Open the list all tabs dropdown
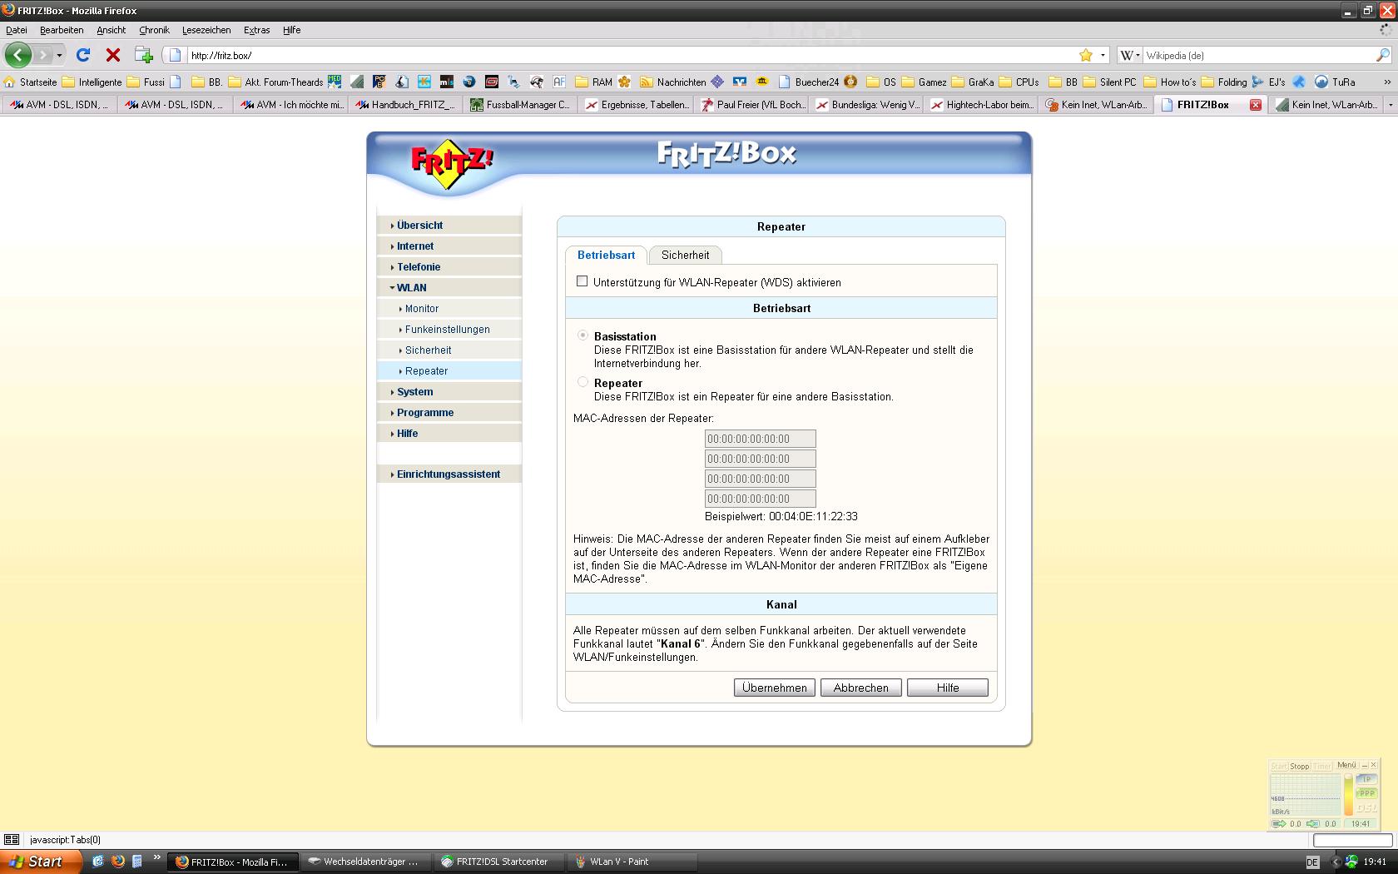The image size is (1398, 874). click(x=1390, y=105)
